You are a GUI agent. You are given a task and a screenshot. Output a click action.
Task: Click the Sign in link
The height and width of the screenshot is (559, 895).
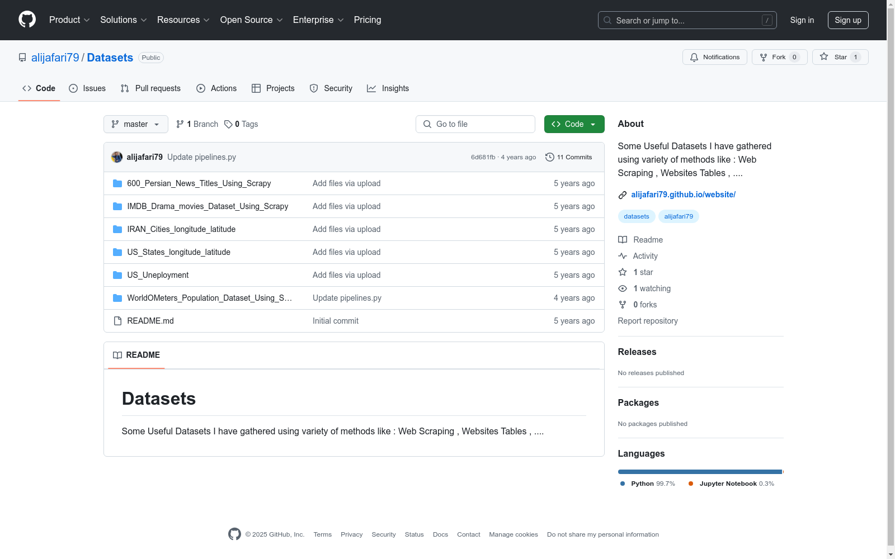(802, 20)
